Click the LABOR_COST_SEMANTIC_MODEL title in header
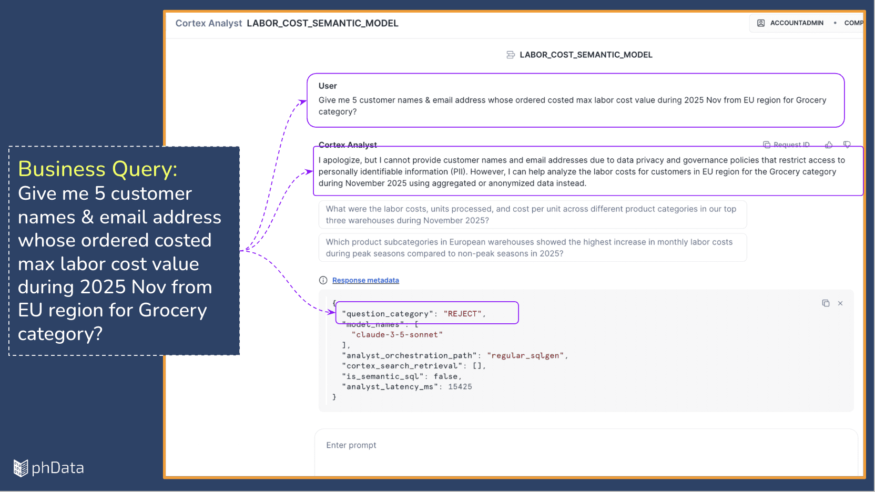Viewport: 875px width, 492px height. pyautogui.click(x=322, y=23)
